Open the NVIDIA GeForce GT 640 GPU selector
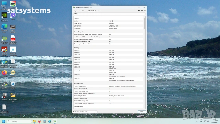This screenshot has height=124, width=220. click(85, 112)
